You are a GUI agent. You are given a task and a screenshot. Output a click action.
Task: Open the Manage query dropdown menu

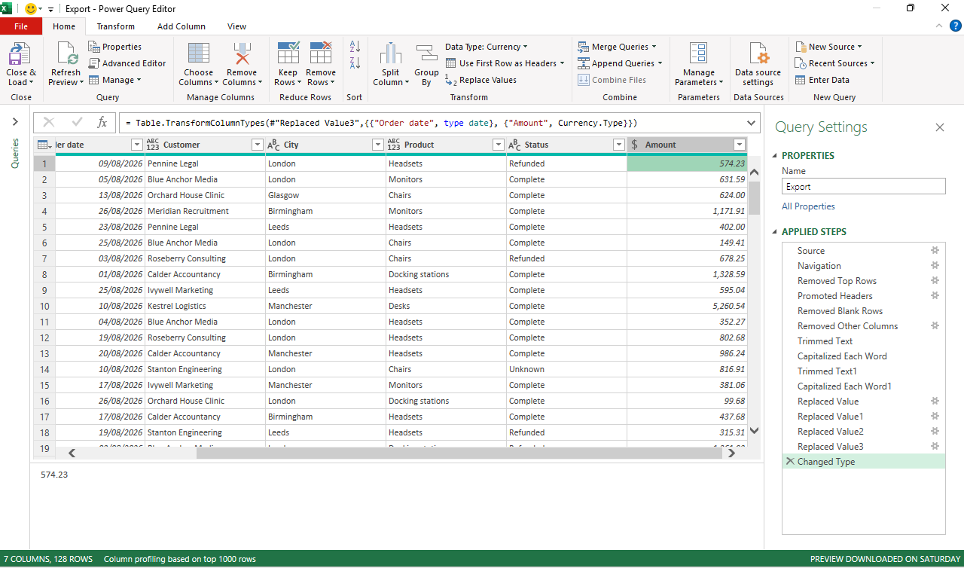(x=114, y=80)
